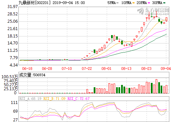Click the 08-01 date label
The image size is (174, 122).
106,69
